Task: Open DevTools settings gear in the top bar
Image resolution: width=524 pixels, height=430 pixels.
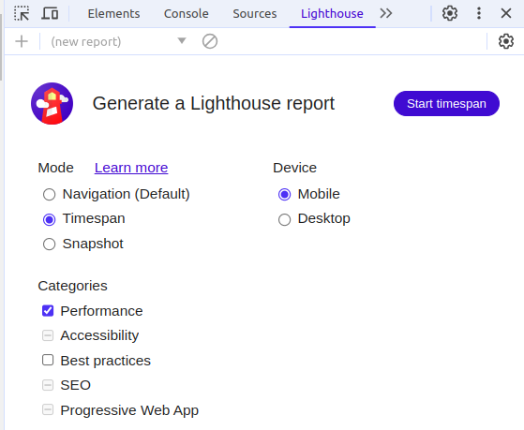Action: [x=450, y=14]
